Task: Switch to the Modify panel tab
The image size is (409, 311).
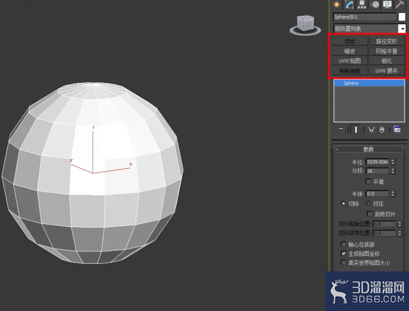Action: tap(349, 4)
